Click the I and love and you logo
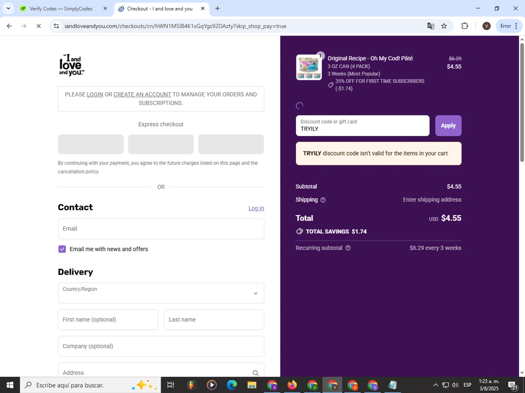 (72, 65)
